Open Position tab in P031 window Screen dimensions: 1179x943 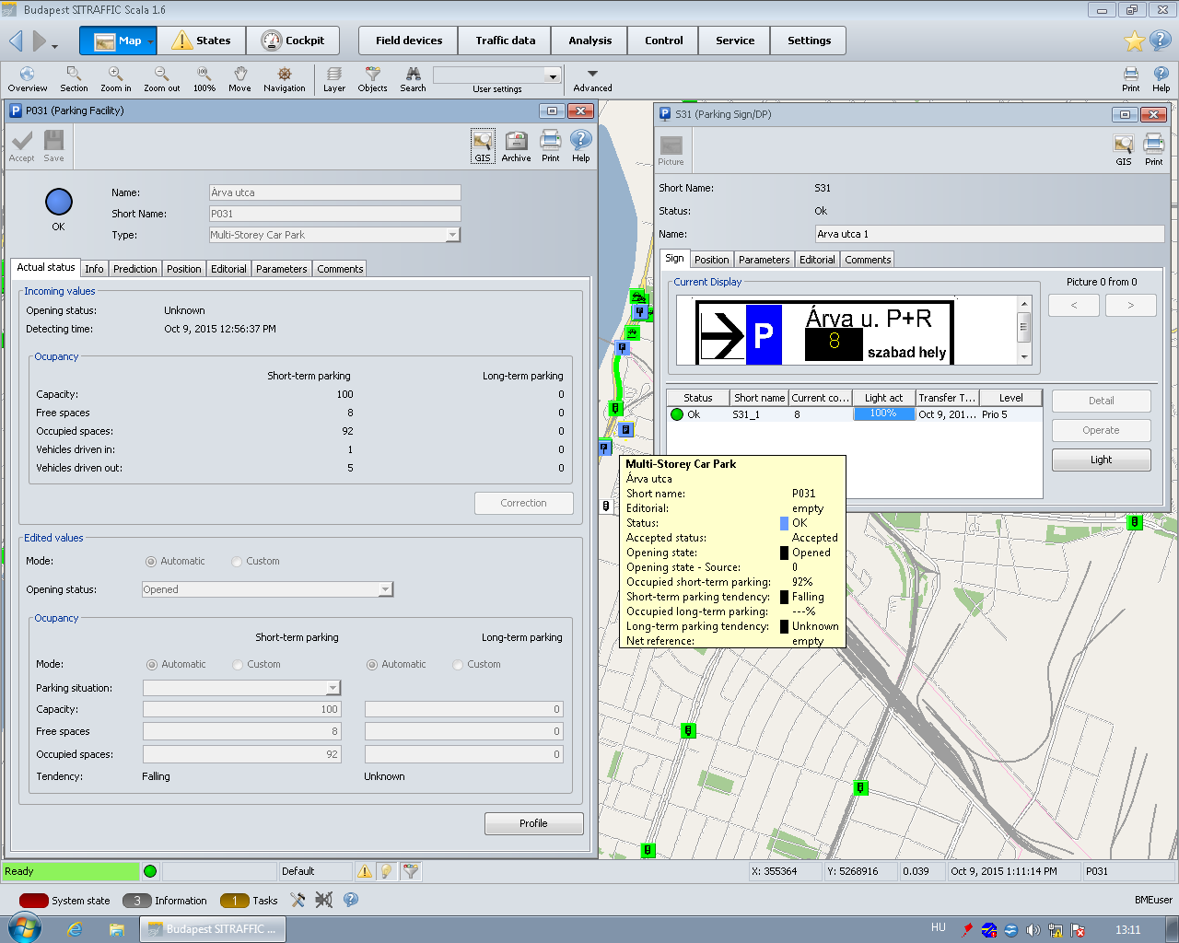click(183, 269)
